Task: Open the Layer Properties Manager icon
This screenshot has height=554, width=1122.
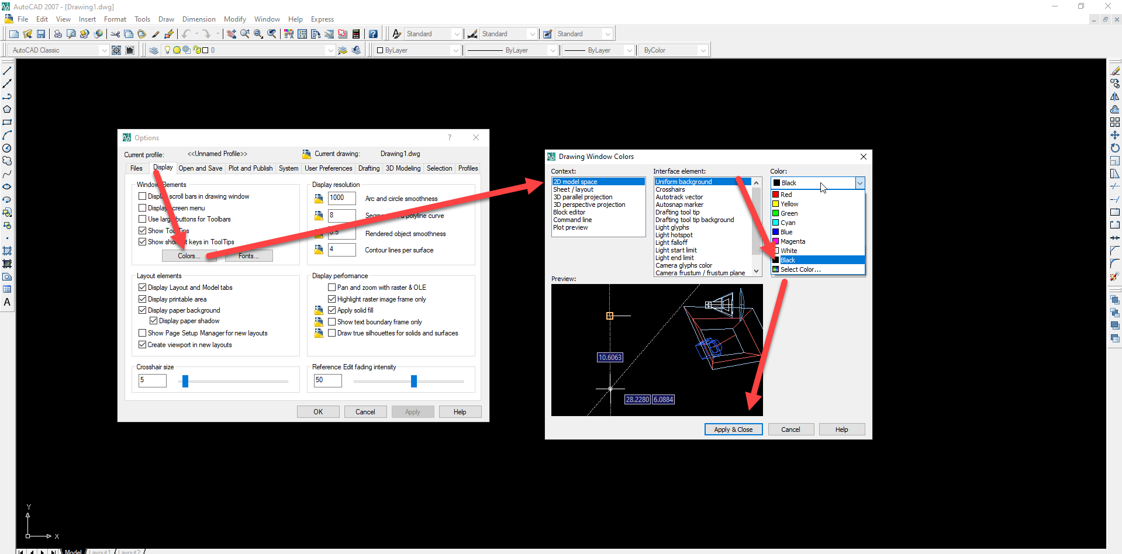Action: pos(154,50)
